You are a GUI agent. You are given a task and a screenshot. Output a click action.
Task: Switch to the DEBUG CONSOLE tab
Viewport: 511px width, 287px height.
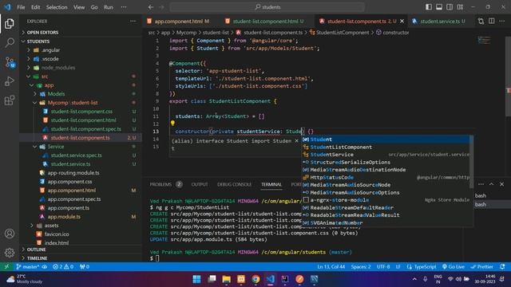234,184
